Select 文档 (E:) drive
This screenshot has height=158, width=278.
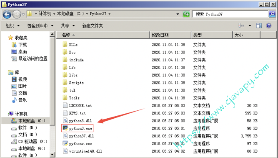pyautogui.click(x=28, y=135)
